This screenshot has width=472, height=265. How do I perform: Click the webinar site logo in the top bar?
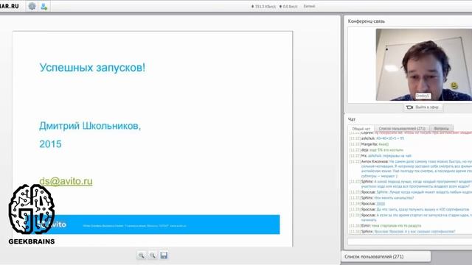pos(10,6)
